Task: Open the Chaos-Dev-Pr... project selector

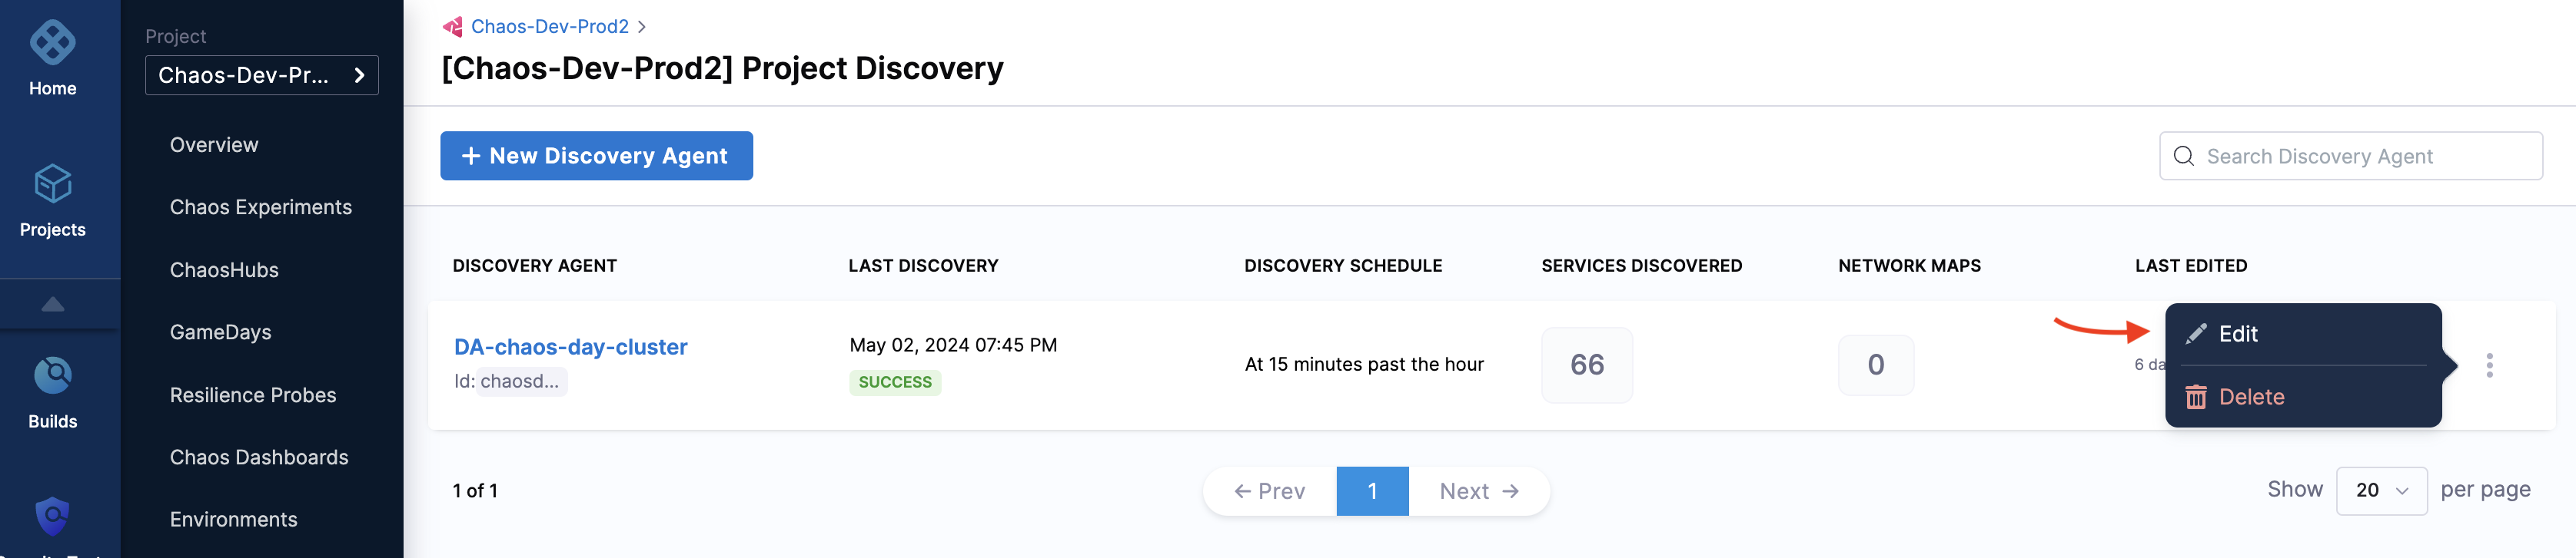Action: 261,76
